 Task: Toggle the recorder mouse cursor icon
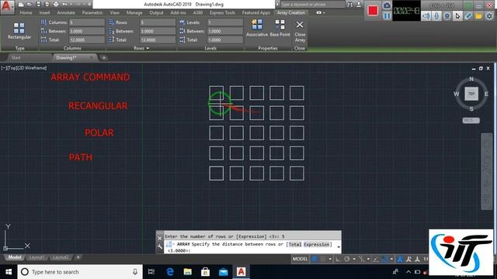457,15
